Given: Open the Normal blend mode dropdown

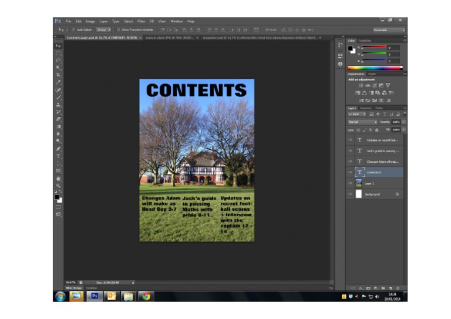Looking at the screenshot, I should click(362, 122).
